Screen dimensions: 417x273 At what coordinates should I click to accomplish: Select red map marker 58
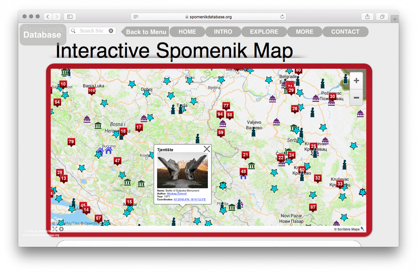pyautogui.click(x=230, y=115)
